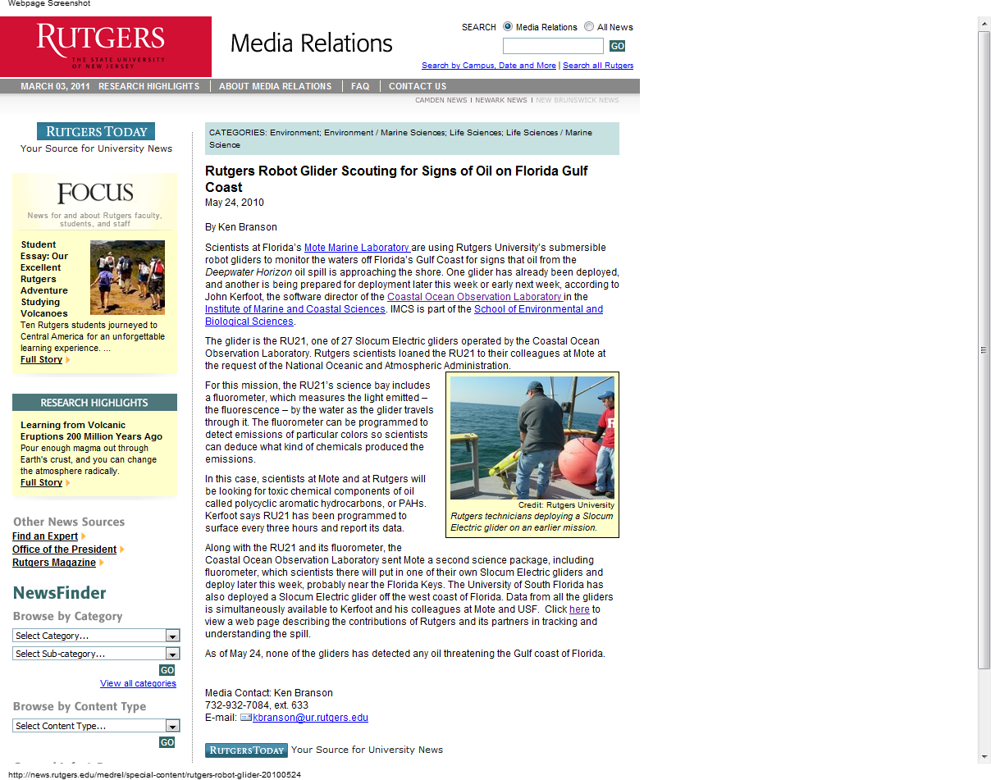This screenshot has height=780, width=991.
Task: Click the 'here' link in the article
Action: (579, 609)
